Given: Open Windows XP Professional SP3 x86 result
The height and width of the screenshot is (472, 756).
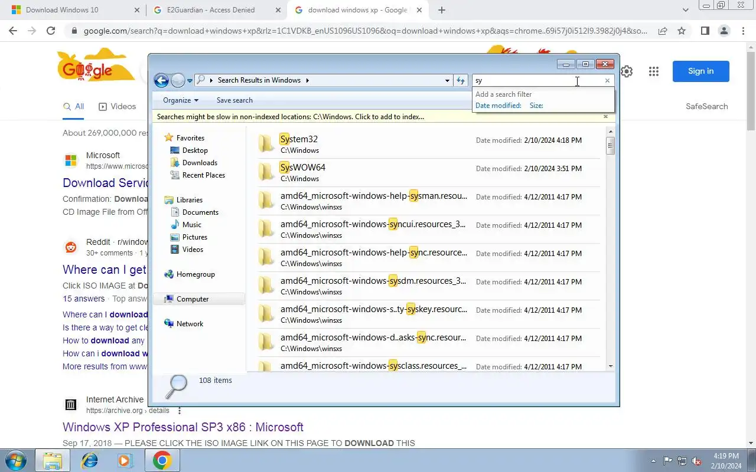Looking at the screenshot, I should click(183, 427).
